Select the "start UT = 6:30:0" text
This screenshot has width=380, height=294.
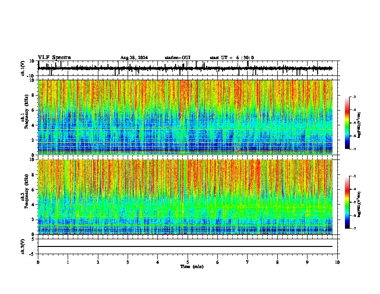232,58
